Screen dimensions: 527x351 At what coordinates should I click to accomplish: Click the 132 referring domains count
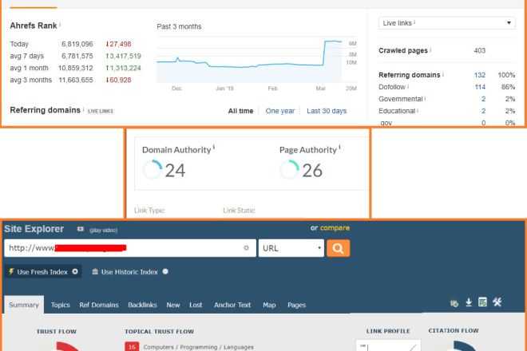[480, 75]
